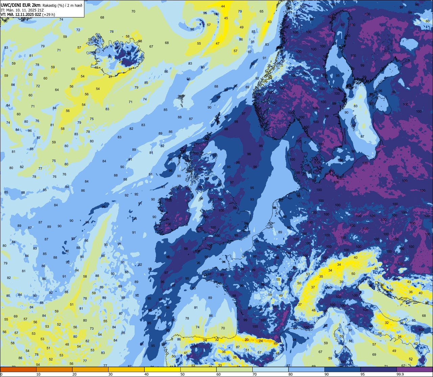Click the 95–99.9 dark navy legend swatch

(379, 369)
